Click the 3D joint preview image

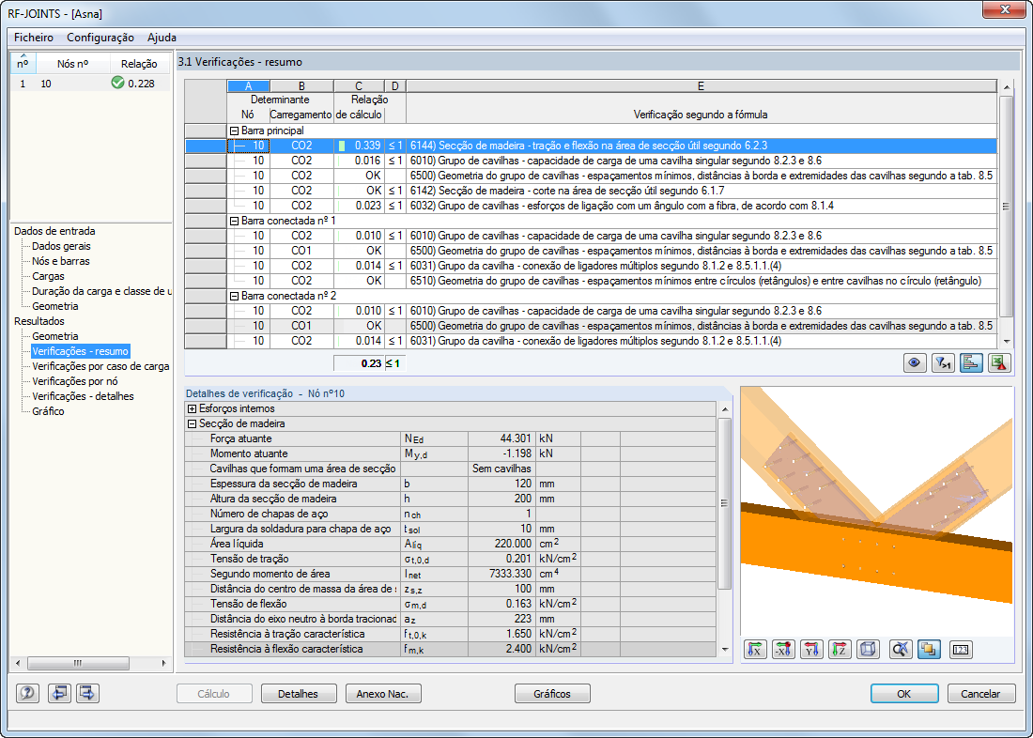(x=877, y=511)
